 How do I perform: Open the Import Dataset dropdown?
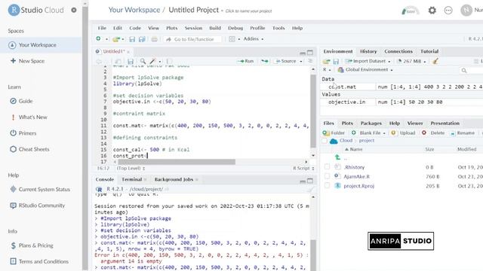coord(368,61)
